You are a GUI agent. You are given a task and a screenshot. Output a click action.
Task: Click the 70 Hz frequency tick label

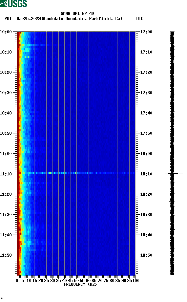[100, 281]
